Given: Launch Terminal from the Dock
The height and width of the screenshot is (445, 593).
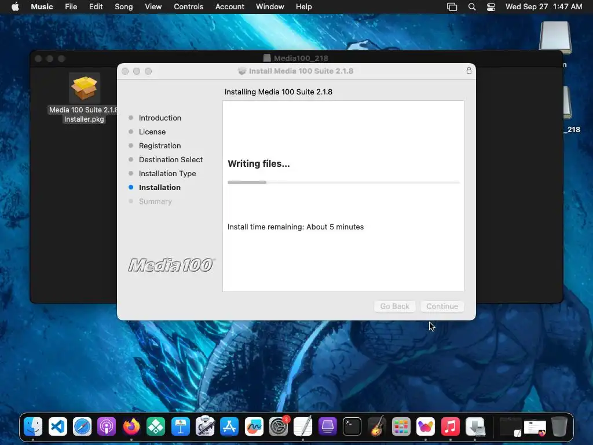Looking at the screenshot, I should pyautogui.click(x=352, y=427).
